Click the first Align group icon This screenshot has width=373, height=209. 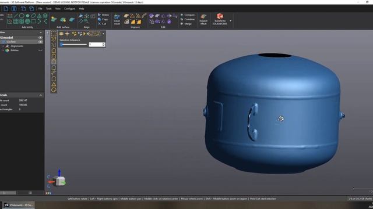[81, 16]
